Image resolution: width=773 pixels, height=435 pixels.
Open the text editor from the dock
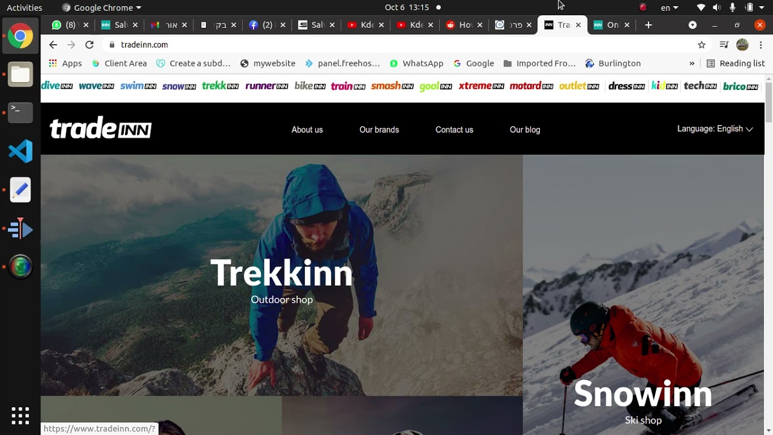pyautogui.click(x=20, y=190)
